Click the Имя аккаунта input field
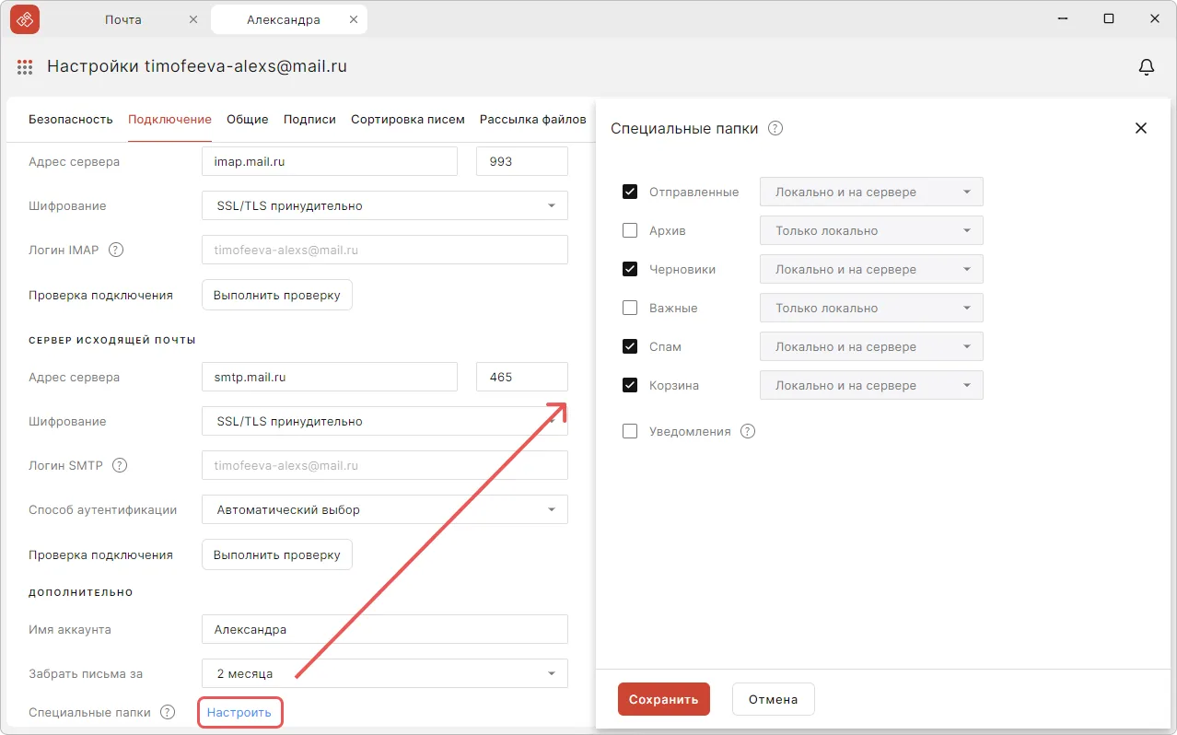Screen dimensions: 1177x735 tap(384, 630)
